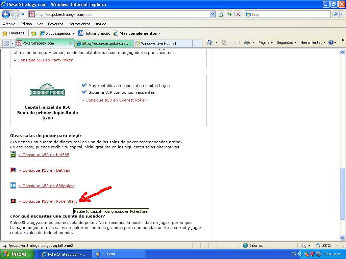Open the Página command bar menu

point(266,42)
